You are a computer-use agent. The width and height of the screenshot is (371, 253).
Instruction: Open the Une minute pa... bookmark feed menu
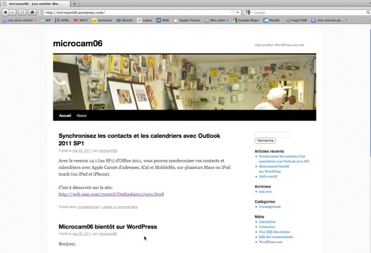pyautogui.click(x=329, y=20)
